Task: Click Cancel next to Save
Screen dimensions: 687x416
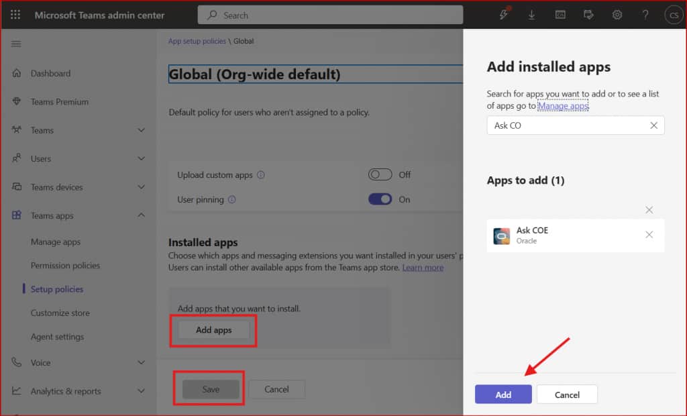Action: (276, 389)
